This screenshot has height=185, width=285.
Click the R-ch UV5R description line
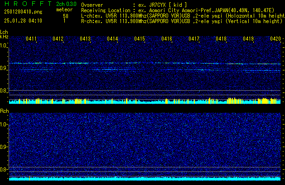[x=182, y=21]
